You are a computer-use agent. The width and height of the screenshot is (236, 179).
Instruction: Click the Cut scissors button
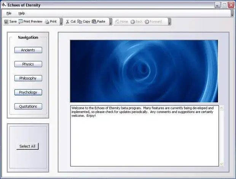click(71, 22)
